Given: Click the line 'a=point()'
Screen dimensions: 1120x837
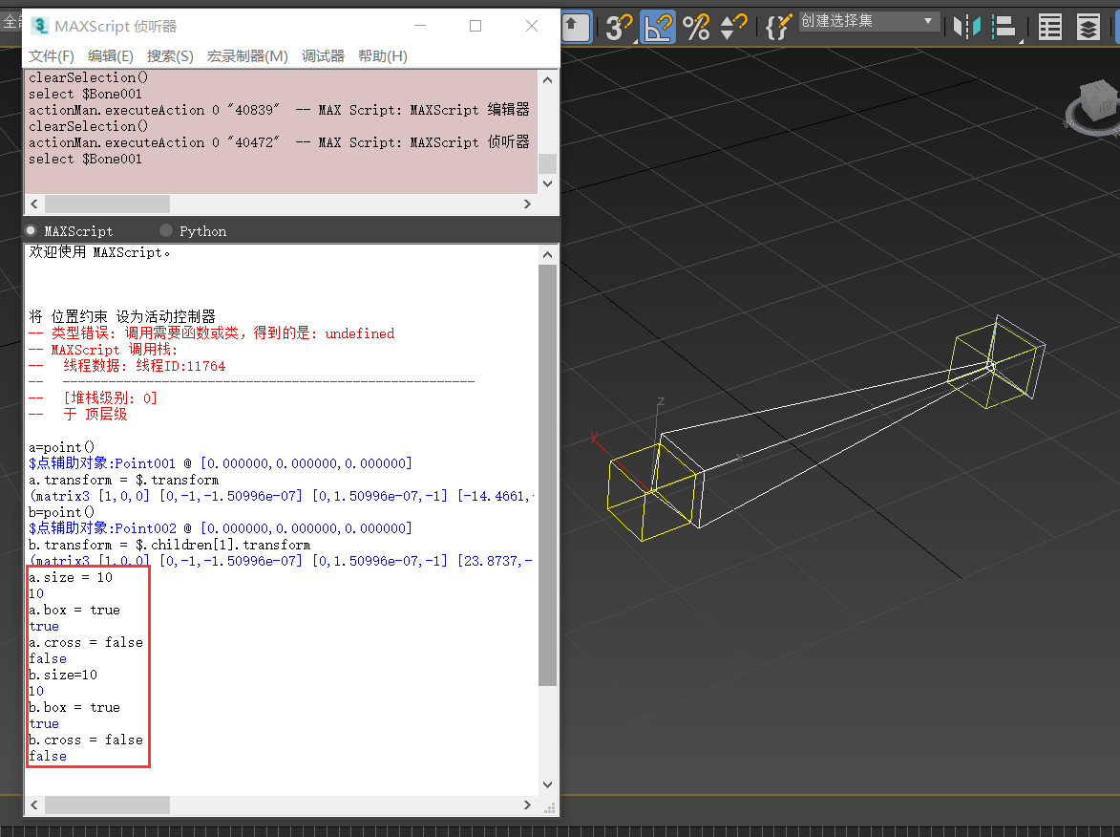Looking at the screenshot, I should (61, 447).
